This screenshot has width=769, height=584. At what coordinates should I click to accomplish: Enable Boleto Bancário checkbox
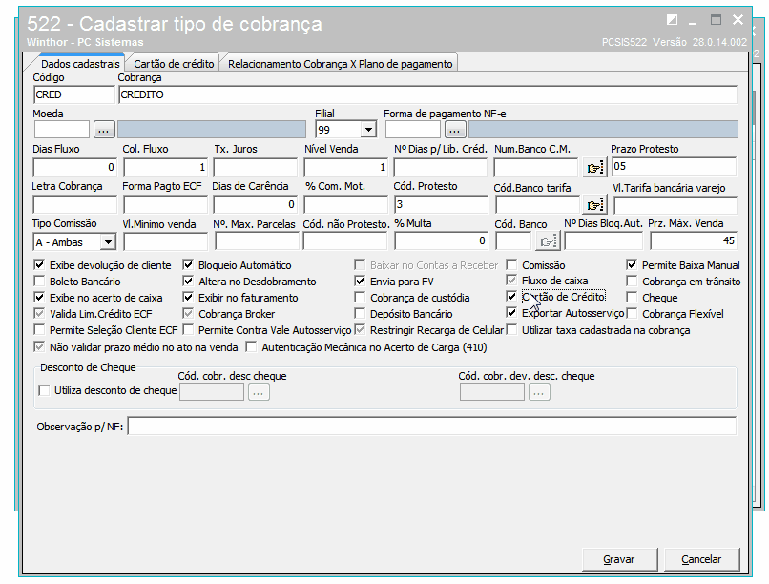click(x=39, y=282)
